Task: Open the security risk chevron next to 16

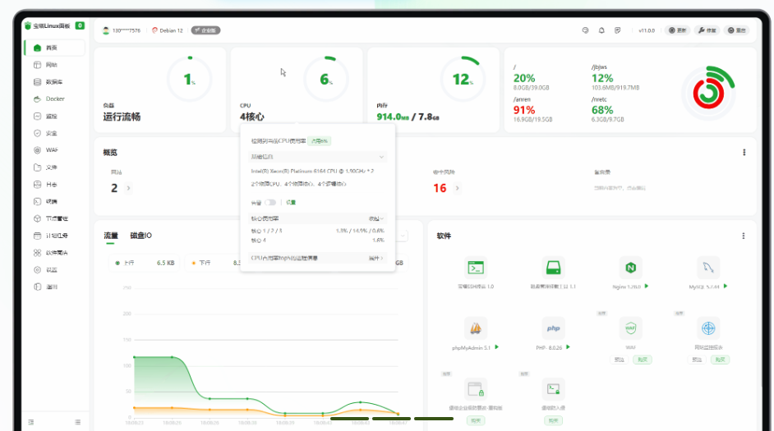Action: 457,188
